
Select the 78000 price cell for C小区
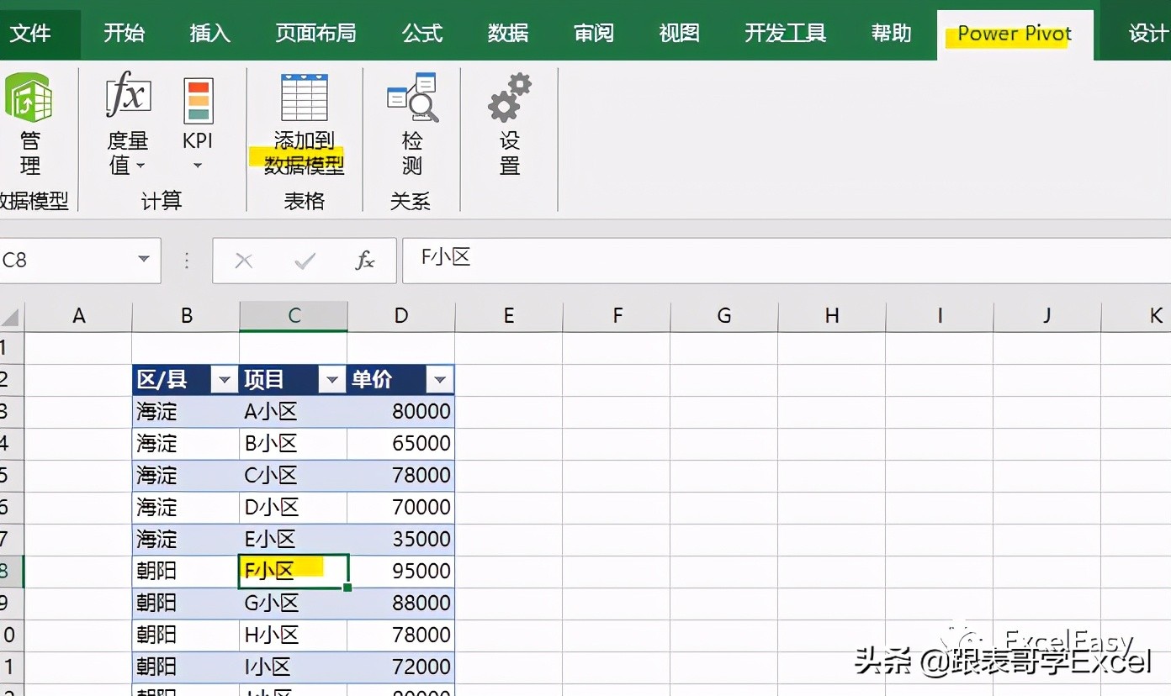point(401,476)
